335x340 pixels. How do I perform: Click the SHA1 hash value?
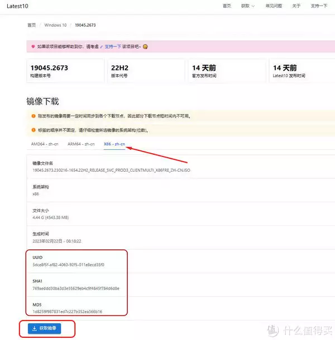tap(76, 289)
